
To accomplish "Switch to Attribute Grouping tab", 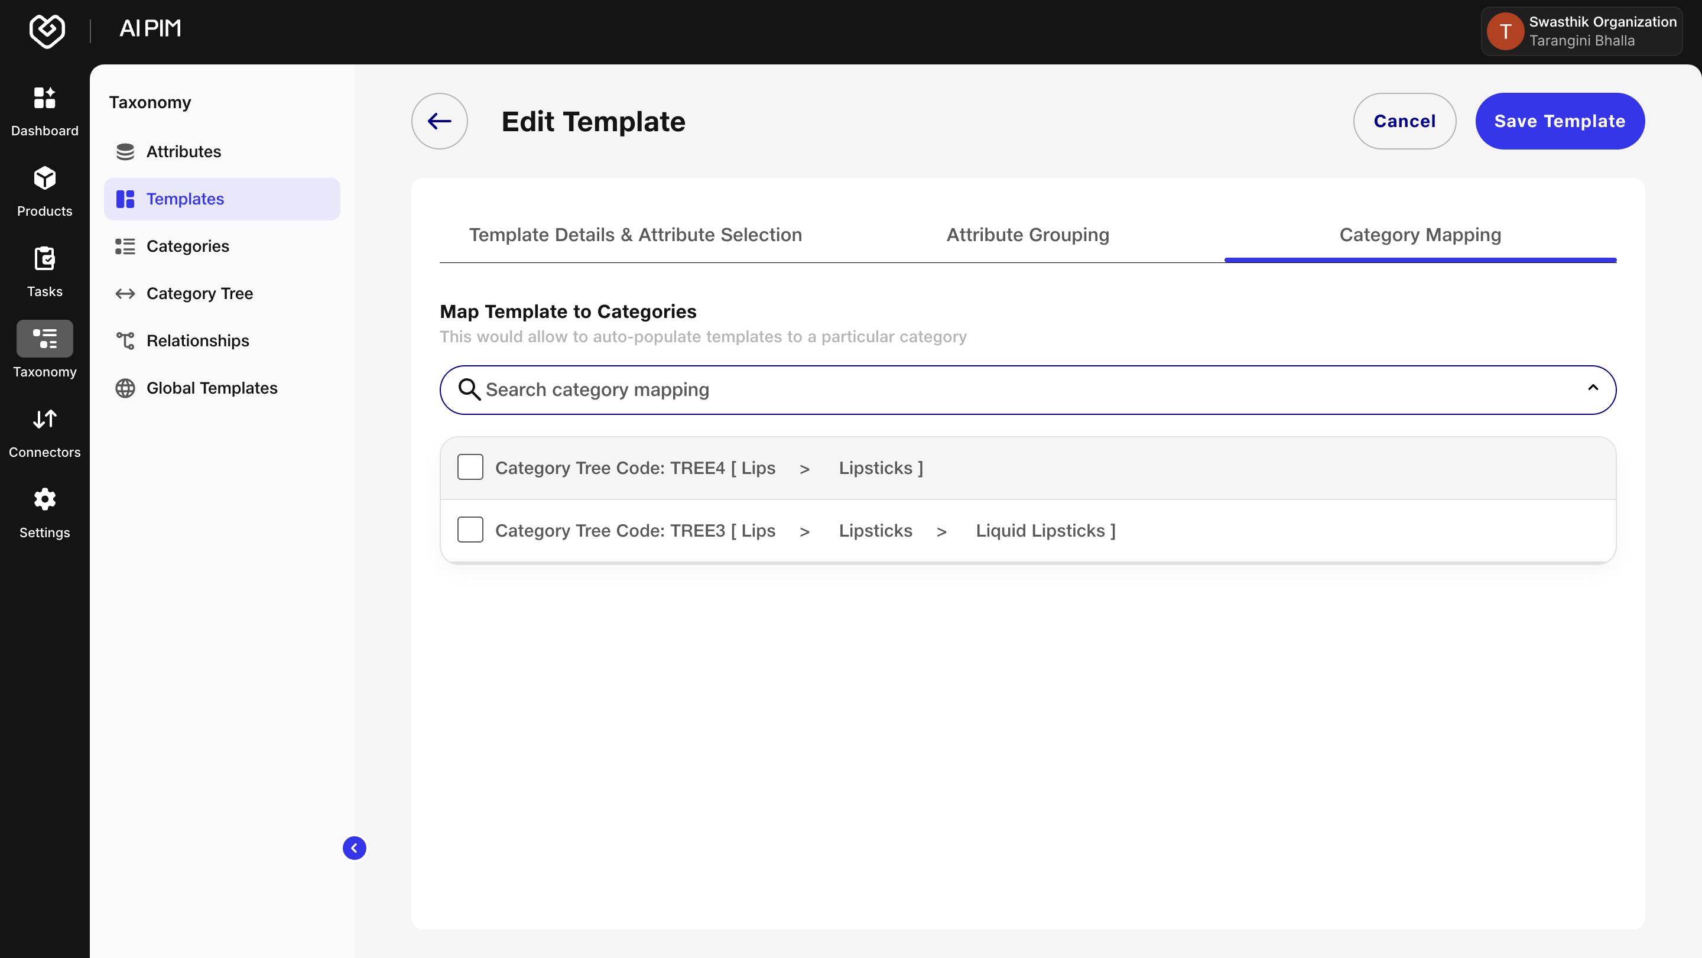I will click(x=1028, y=235).
